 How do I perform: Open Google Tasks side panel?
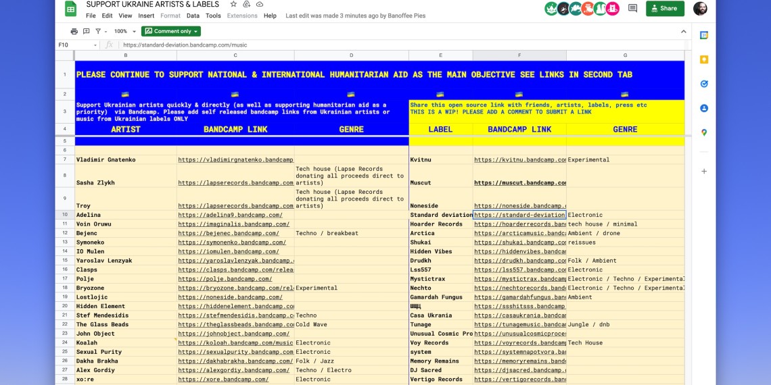(x=703, y=84)
